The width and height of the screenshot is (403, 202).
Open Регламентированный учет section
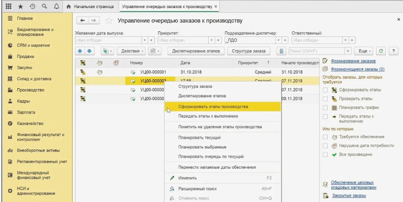pos(42,162)
